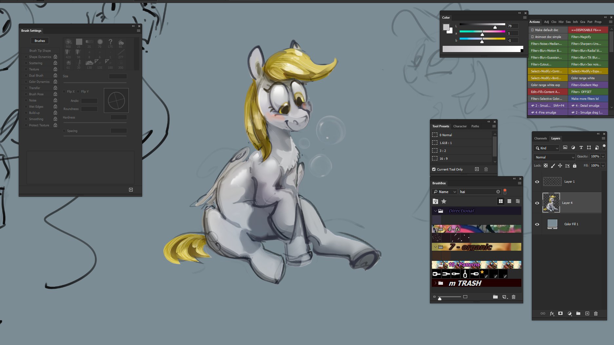Expand the m TRASH brush folder
This screenshot has height=345, width=614.
coord(435,283)
